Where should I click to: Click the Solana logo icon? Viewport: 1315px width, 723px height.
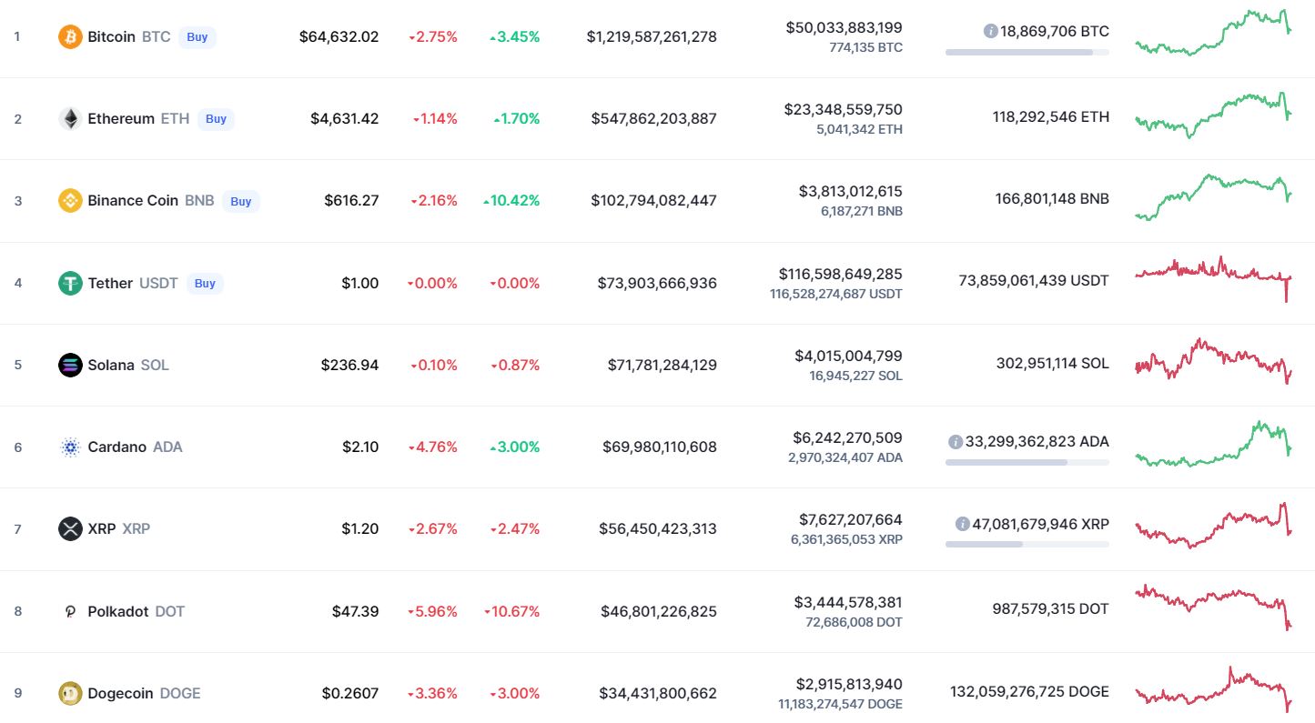coord(70,365)
